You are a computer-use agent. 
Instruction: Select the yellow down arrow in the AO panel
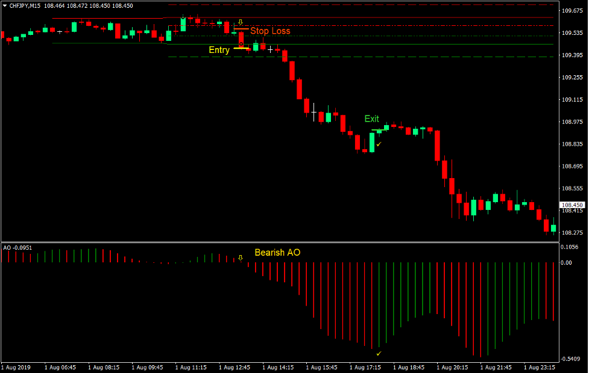pos(241,257)
